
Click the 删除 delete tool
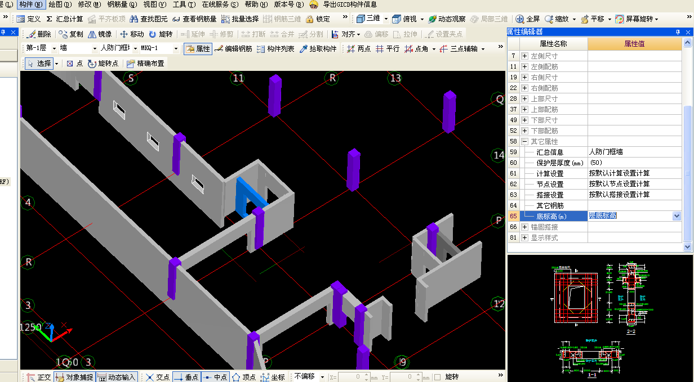click(39, 34)
